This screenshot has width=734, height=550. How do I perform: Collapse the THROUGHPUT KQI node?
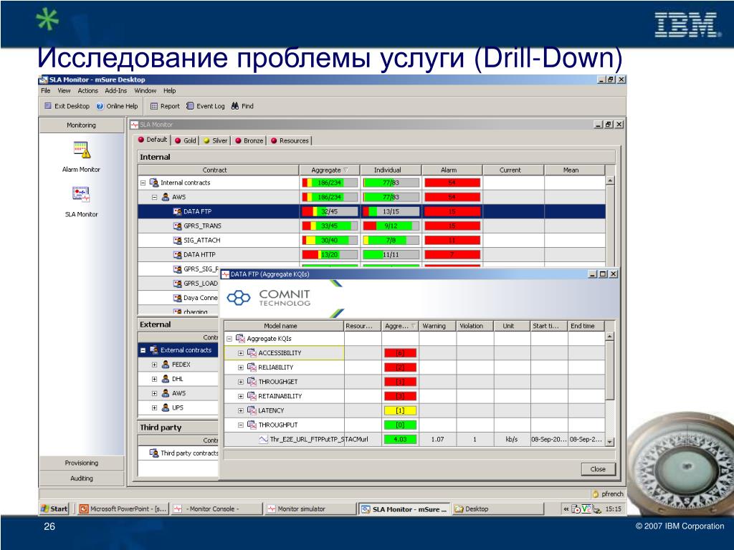(241, 425)
